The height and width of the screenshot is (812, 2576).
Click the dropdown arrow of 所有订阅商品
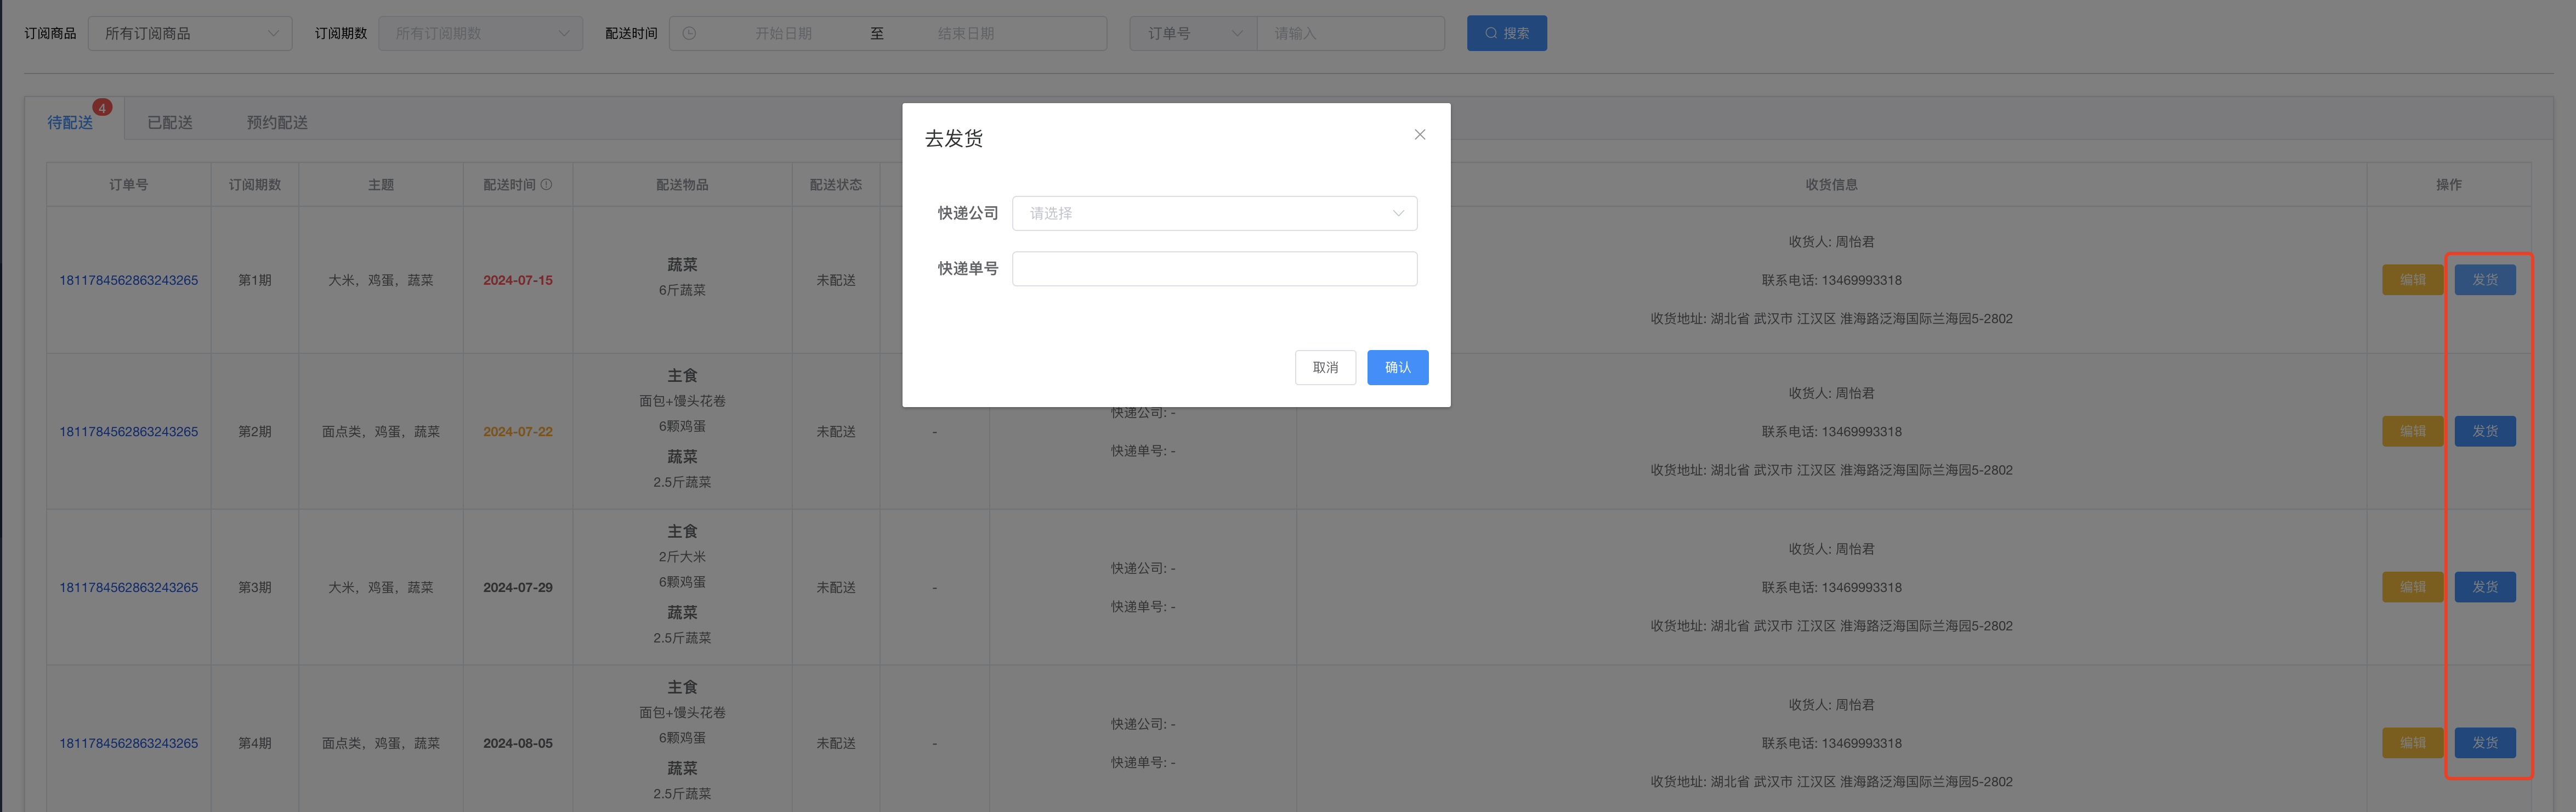point(275,32)
